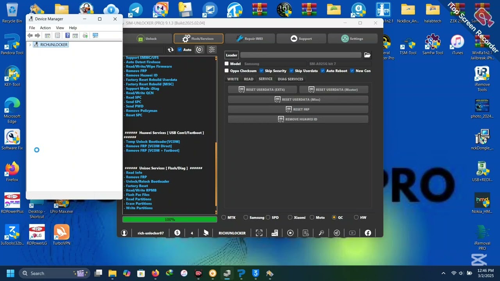Open the Samsung brand combo box

tap(275, 64)
